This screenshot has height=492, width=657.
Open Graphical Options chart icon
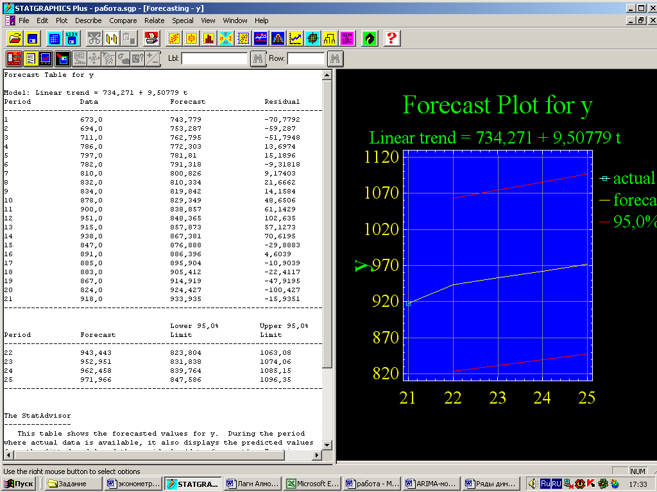tap(46, 58)
